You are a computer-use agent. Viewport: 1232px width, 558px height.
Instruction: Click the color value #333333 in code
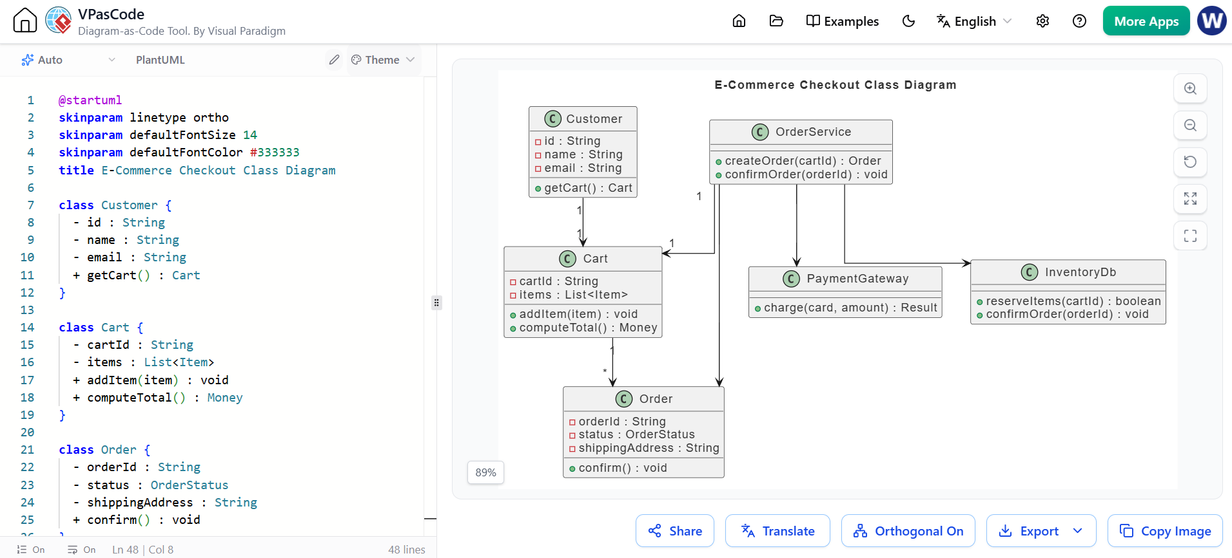(x=275, y=152)
